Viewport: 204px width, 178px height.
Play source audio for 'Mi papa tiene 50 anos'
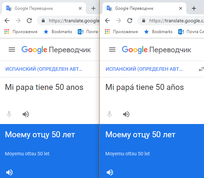26,114
